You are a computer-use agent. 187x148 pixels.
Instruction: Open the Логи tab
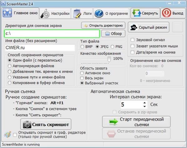(82, 13)
